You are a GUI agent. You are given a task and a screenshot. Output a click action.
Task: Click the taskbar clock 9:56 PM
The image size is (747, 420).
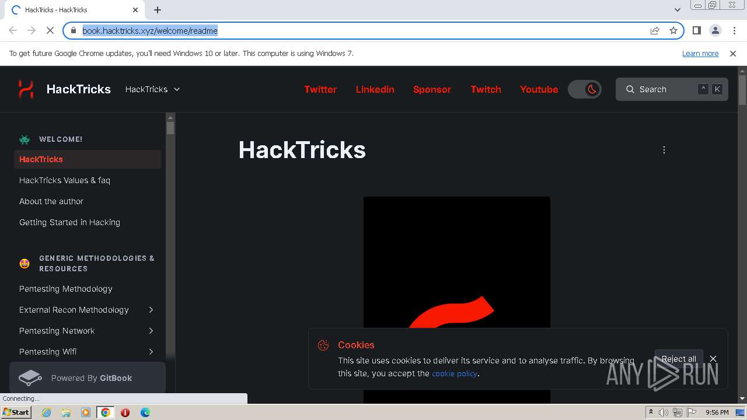click(717, 412)
